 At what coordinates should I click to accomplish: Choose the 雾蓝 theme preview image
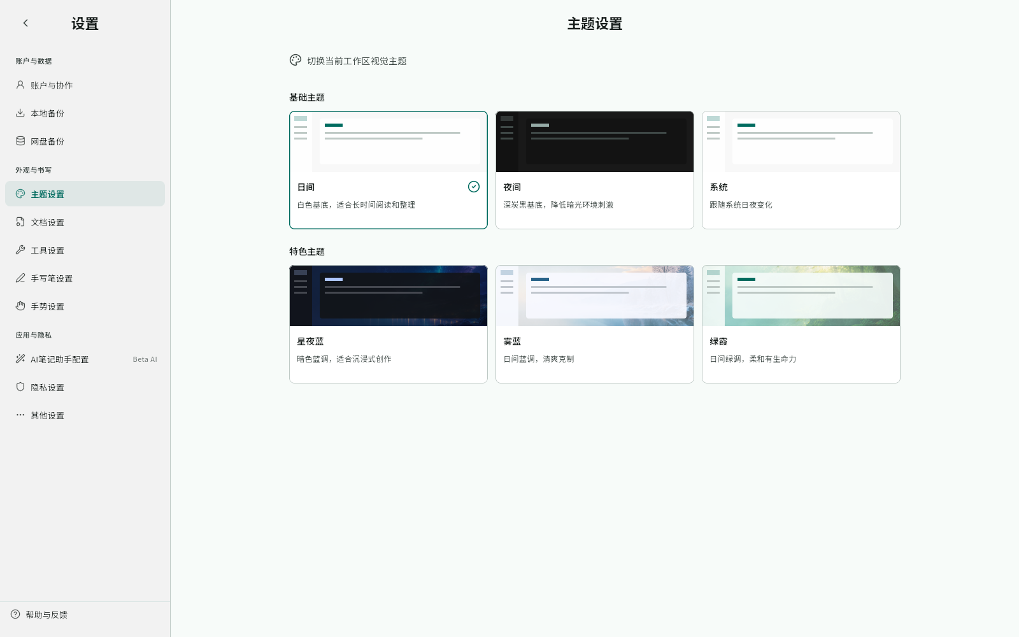[595, 296]
